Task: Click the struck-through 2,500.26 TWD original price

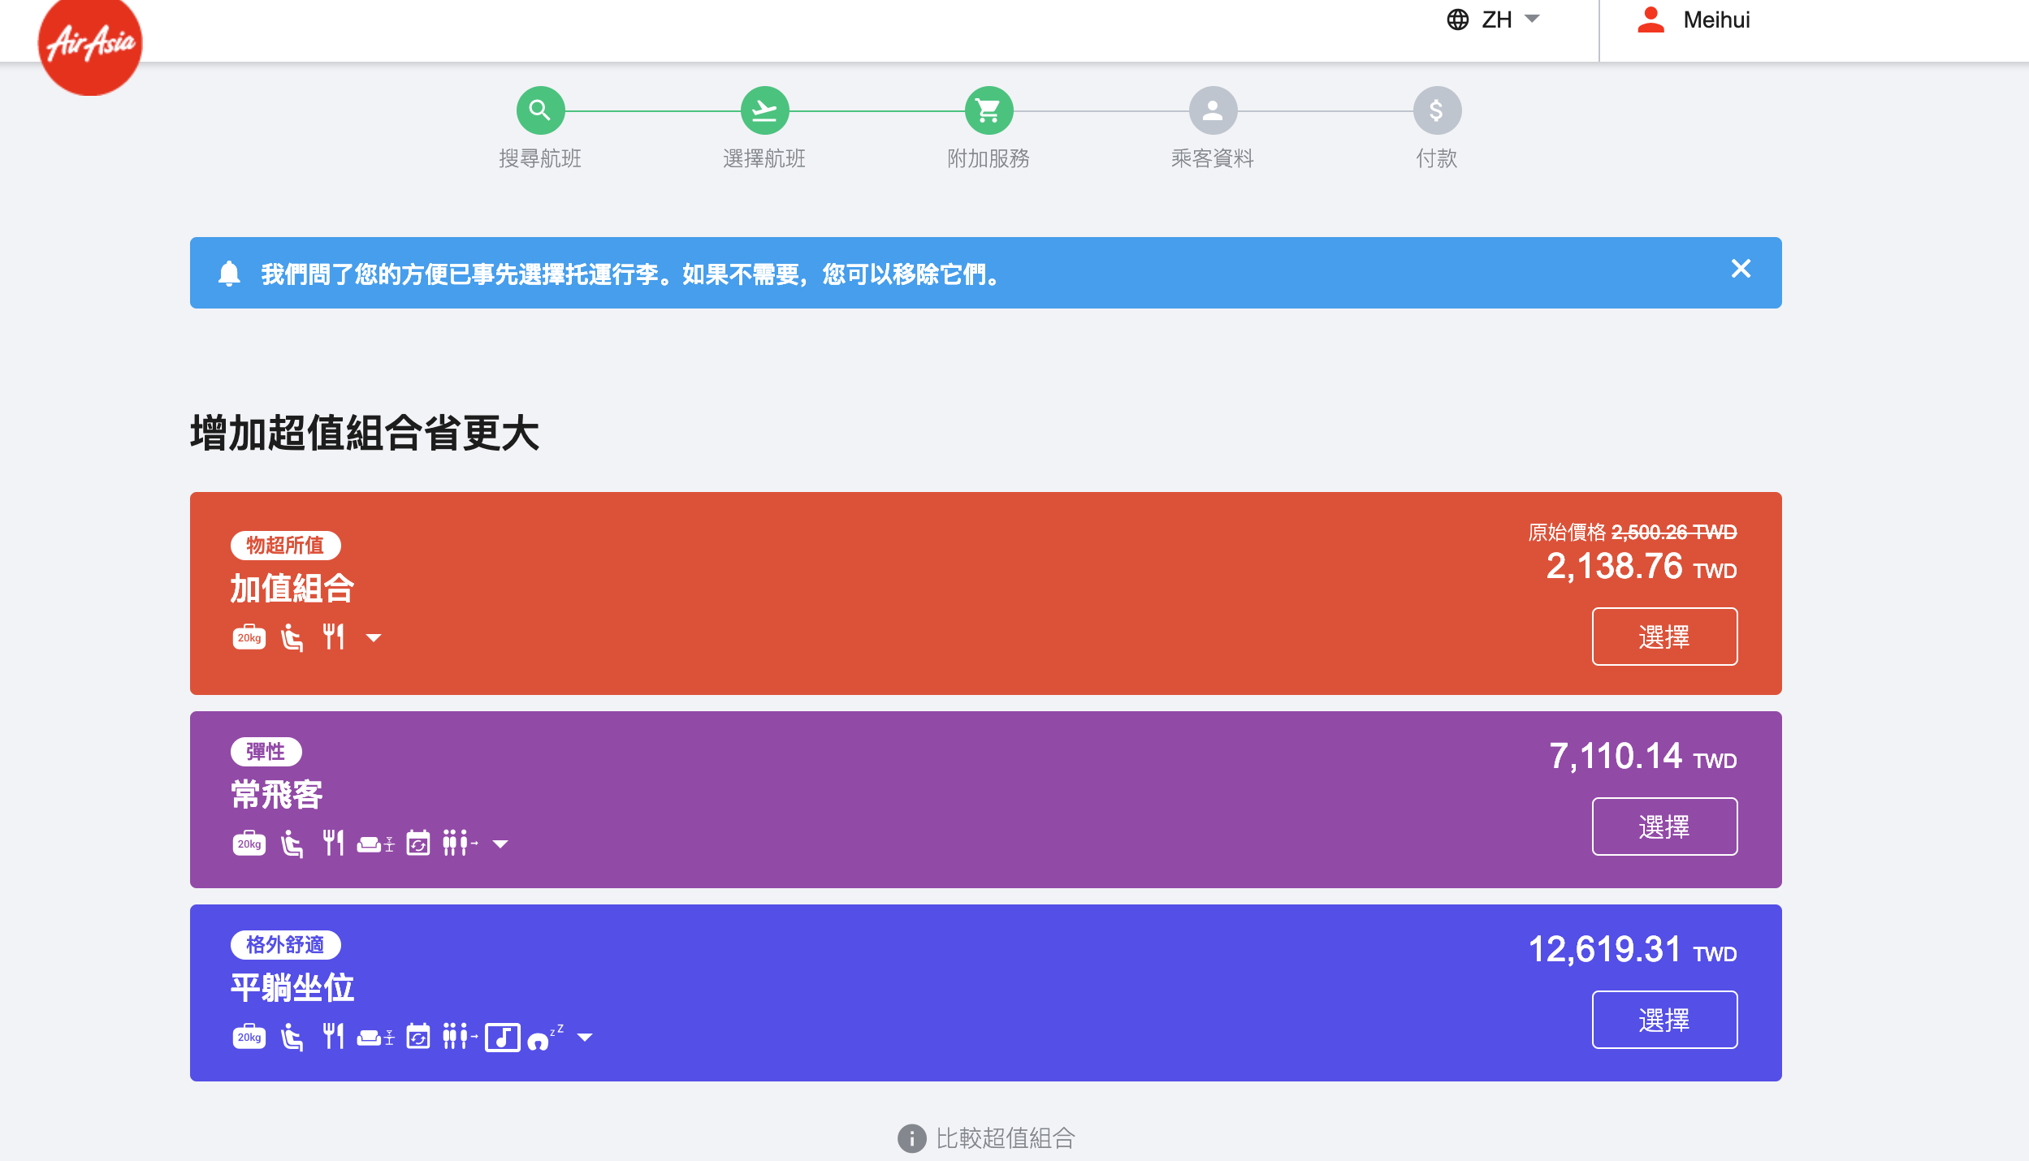Action: point(1674,532)
